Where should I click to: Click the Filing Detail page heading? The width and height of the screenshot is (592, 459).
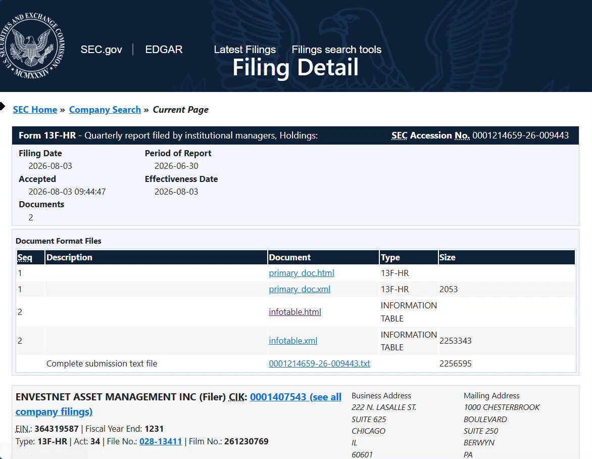[x=295, y=67]
